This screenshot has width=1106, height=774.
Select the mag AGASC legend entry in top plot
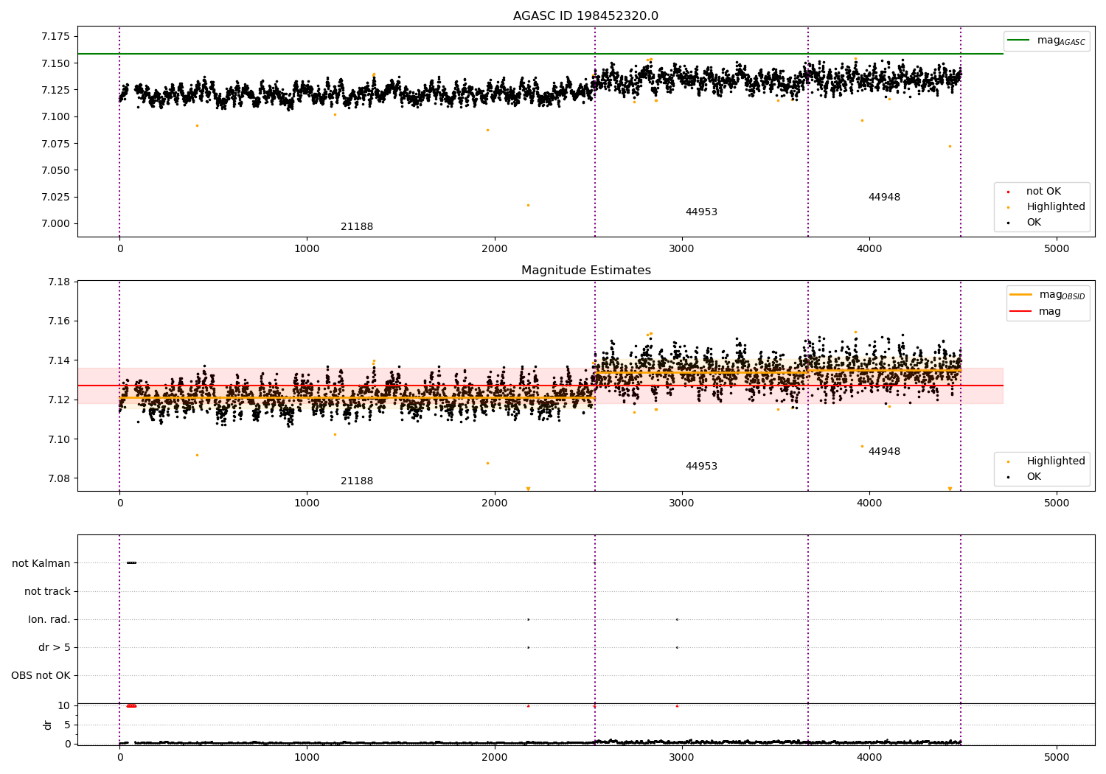coord(1046,41)
